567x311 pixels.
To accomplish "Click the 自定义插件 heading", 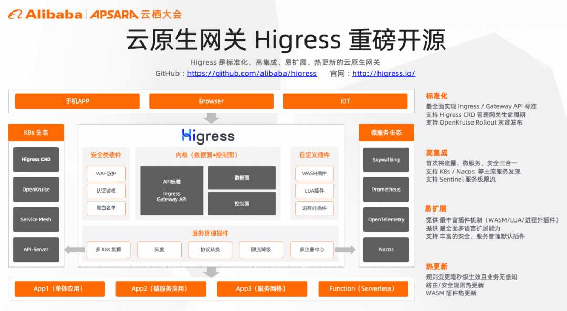I will (314, 155).
